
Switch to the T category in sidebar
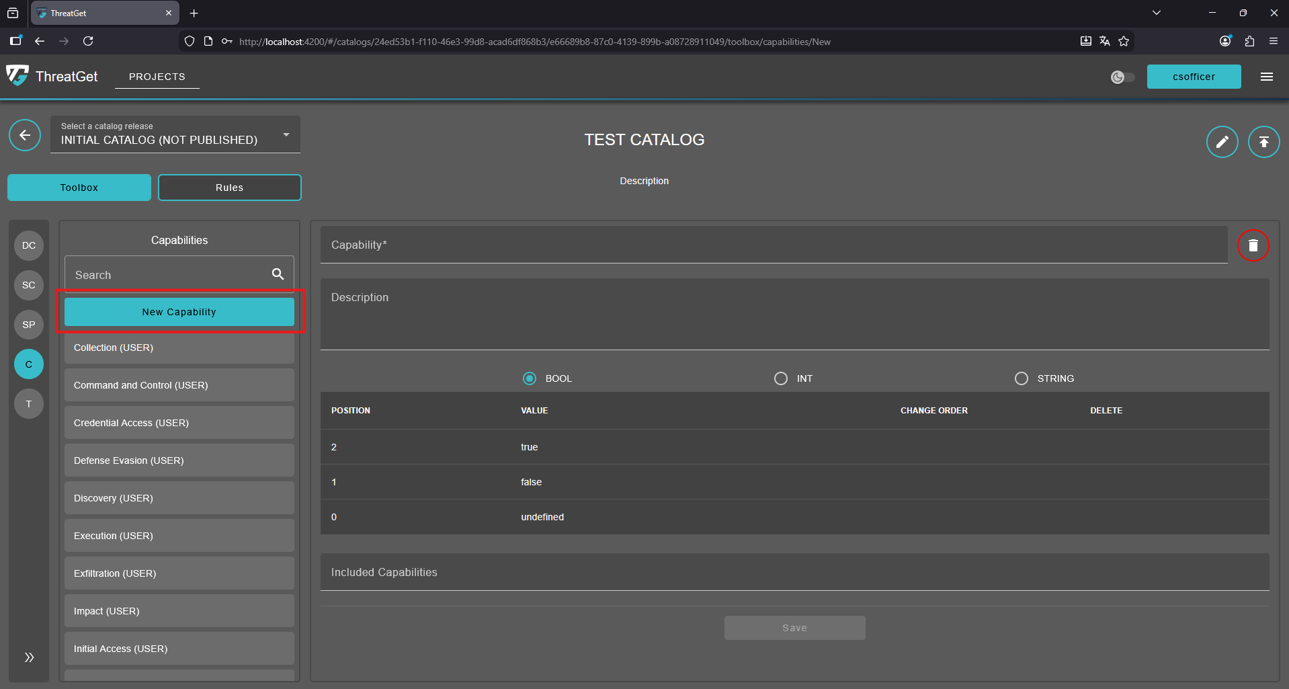pos(28,403)
